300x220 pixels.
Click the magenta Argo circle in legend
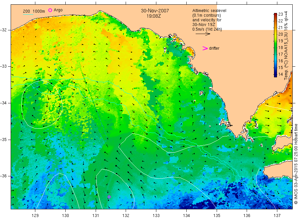(50, 10)
